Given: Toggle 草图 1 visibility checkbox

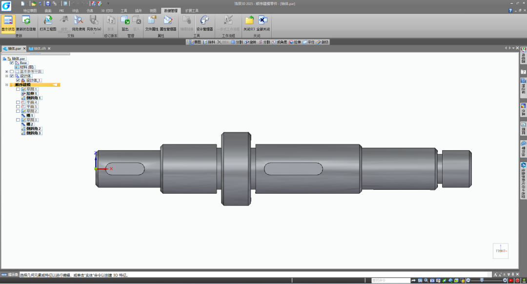Looking at the screenshot, I should pyautogui.click(x=18, y=89).
